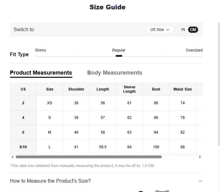Open the US Size dropdown
The image size is (220, 192).
click(x=160, y=30)
